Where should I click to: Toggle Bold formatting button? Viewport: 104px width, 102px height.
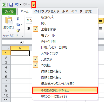click(29, 29)
